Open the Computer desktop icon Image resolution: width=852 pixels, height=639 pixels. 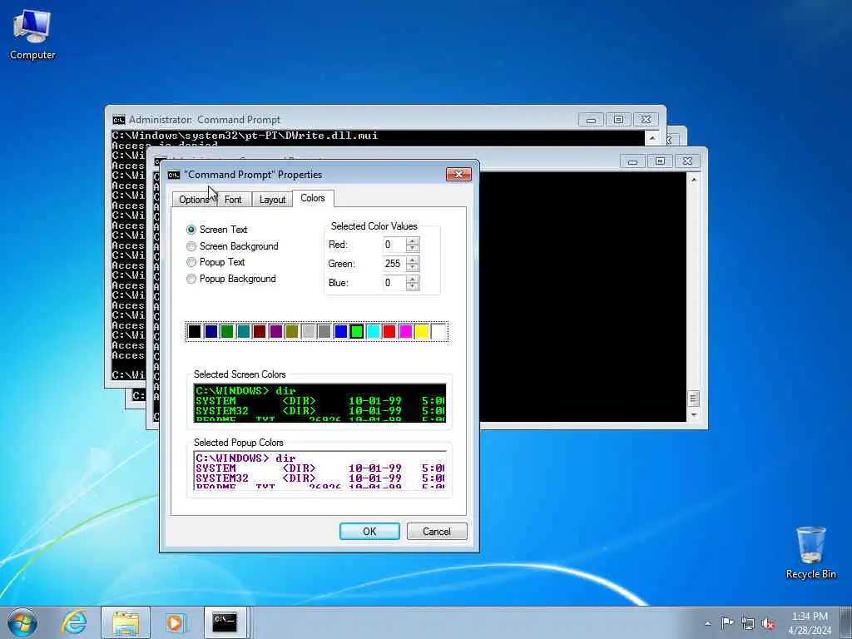(32, 35)
